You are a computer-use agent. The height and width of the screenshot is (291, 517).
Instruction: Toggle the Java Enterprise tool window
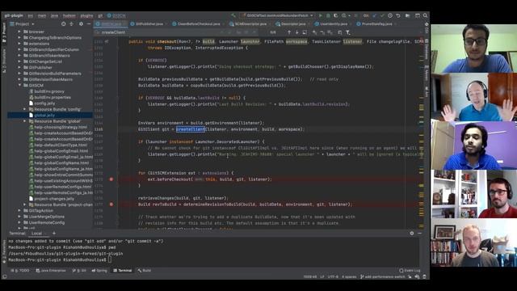[x=51, y=270]
